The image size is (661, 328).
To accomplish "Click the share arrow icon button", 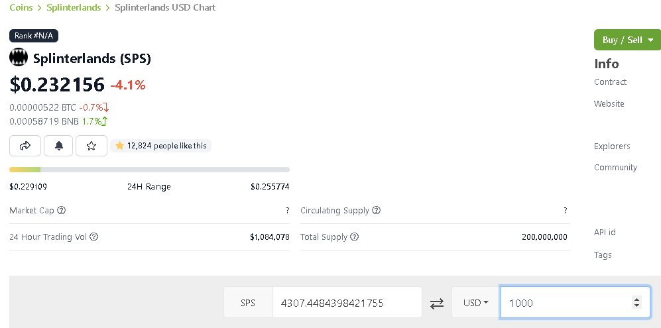I will pos(25,146).
